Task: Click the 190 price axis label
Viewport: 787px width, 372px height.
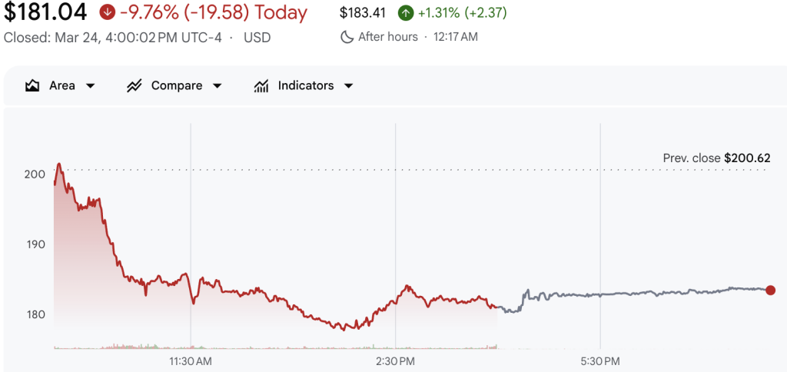Action: pos(35,244)
